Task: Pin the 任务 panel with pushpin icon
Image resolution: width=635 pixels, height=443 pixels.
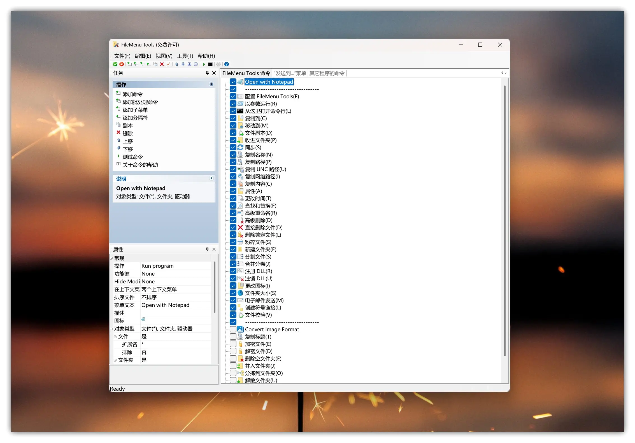Action: (x=207, y=73)
